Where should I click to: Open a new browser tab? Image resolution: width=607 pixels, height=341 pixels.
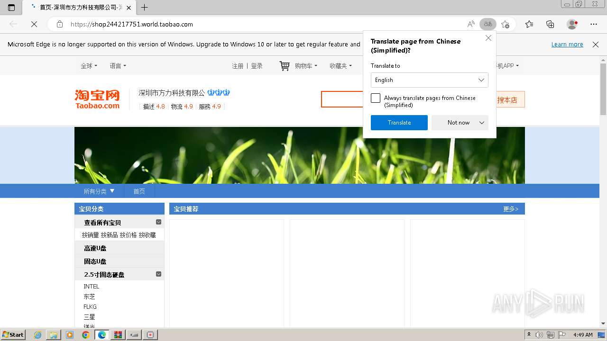point(145,8)
